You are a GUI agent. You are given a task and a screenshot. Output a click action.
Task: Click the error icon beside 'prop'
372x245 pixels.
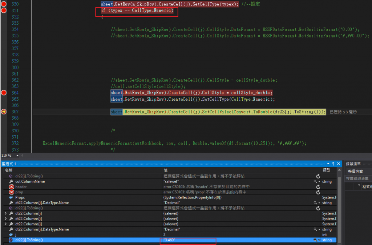pos(11,192)
